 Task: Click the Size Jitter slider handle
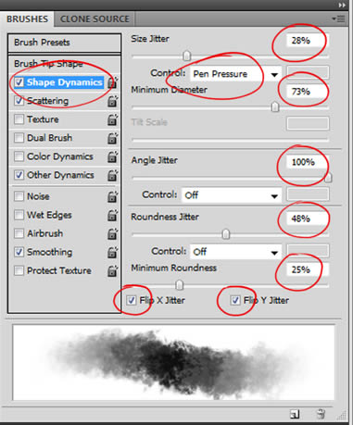tap(187, 56)
